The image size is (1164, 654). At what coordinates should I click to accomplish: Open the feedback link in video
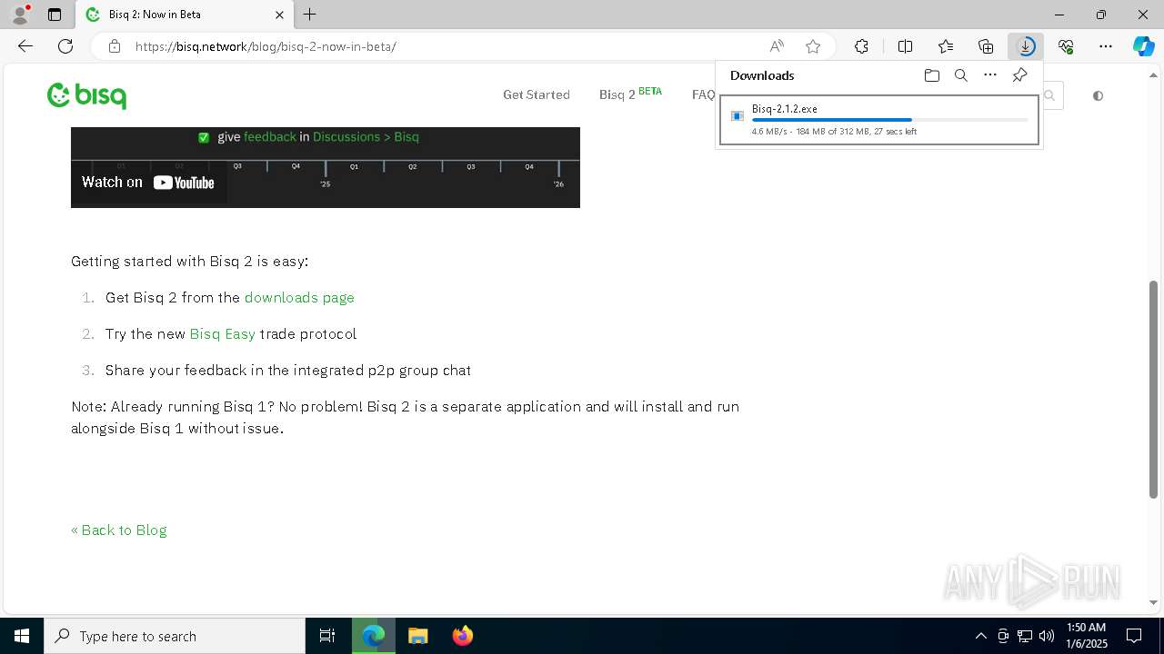tap(270, 137)
